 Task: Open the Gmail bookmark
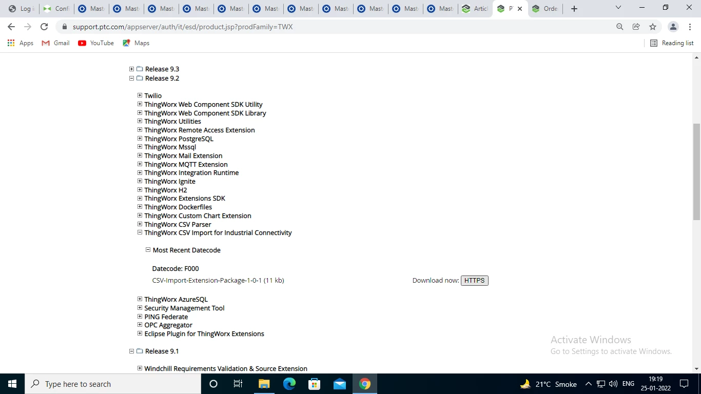(55, 43)
